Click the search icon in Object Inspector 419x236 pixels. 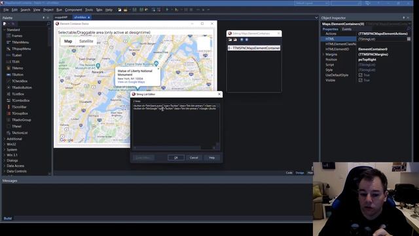[409, 29]
